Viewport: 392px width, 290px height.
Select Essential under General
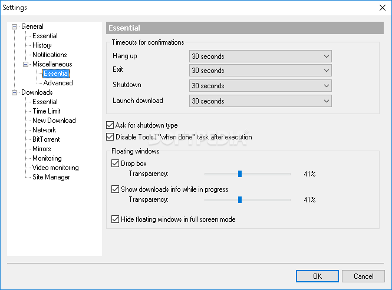tap(45, 36)
